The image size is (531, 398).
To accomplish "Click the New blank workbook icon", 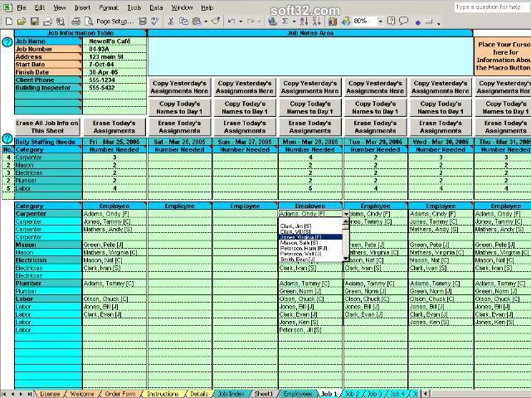I will [x=9, y=22].
